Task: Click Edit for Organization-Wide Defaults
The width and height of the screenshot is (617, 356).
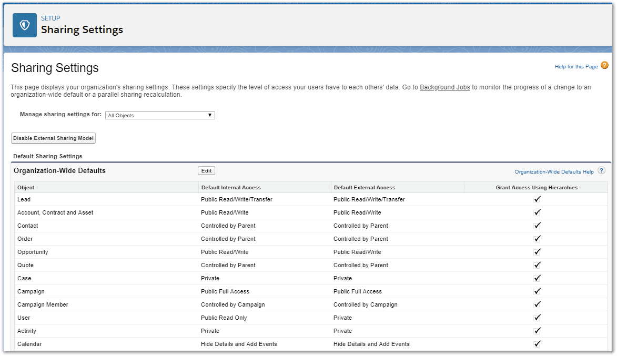Action: tap(207, 171)
